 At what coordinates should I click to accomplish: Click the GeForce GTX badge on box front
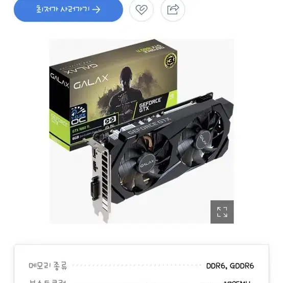(150, 105)
